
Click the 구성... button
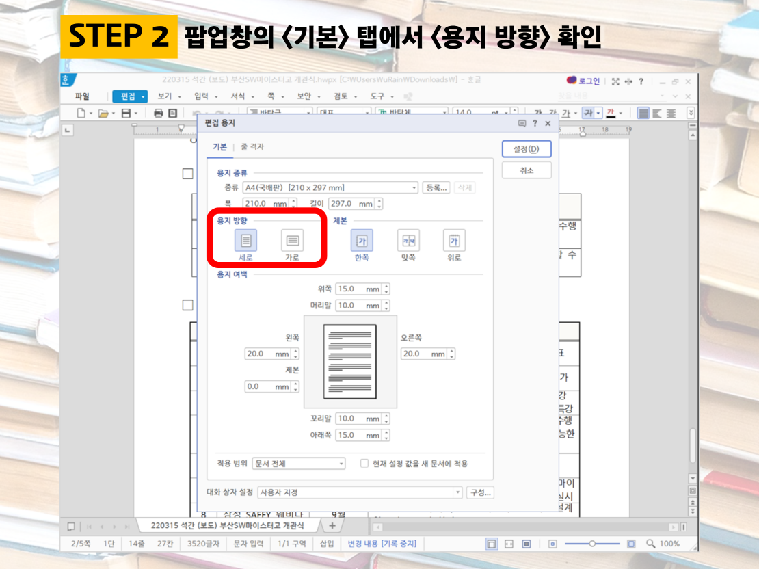point(480,492)
